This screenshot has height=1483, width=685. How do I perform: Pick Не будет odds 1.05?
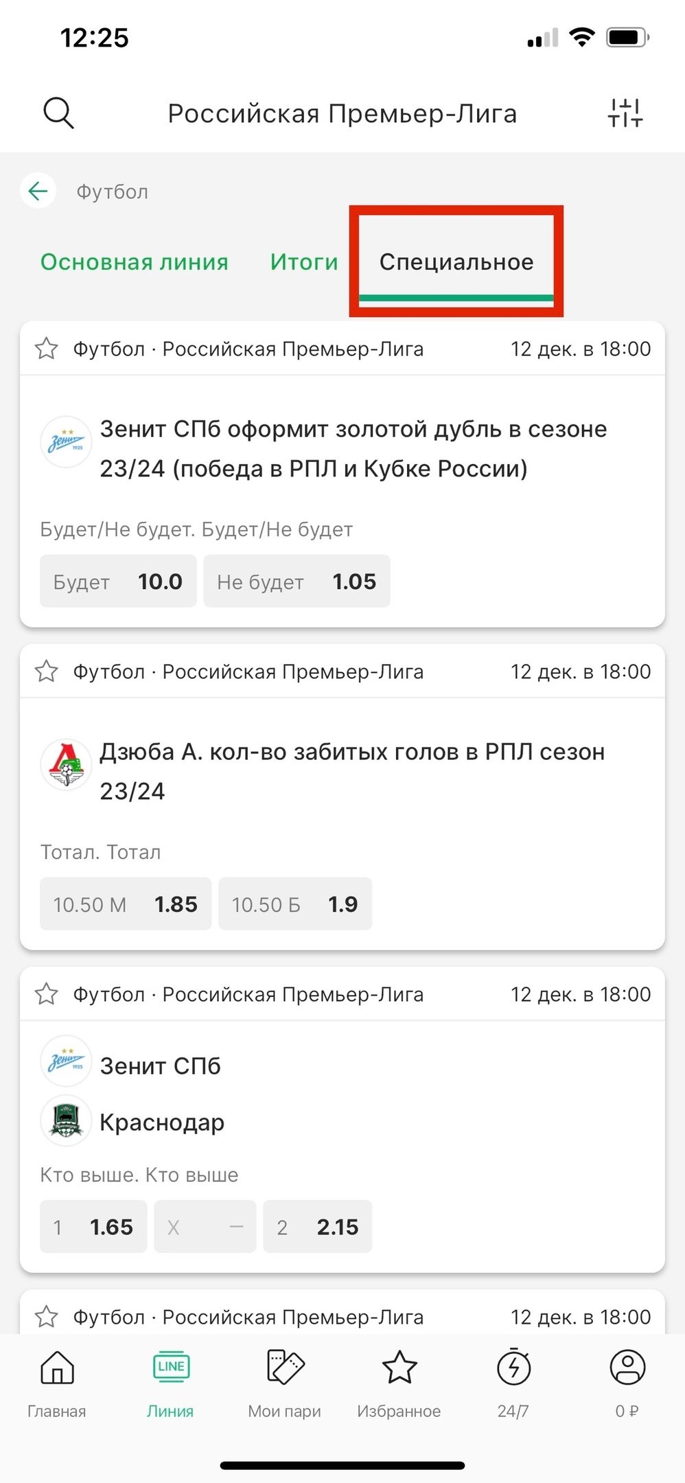(x=297, y=582)
